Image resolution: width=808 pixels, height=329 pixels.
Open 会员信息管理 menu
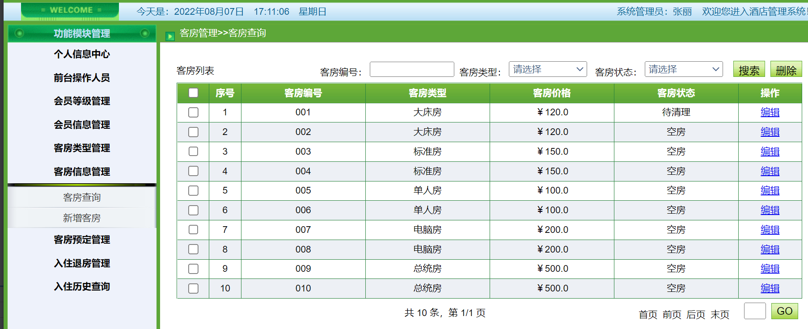[x=82, y=125]
